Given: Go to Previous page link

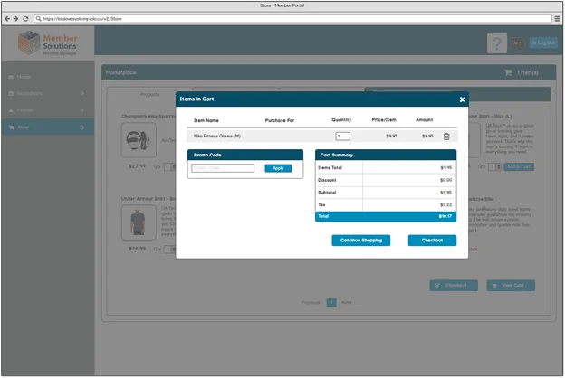Looking at the screenshot, I should 311,303.
